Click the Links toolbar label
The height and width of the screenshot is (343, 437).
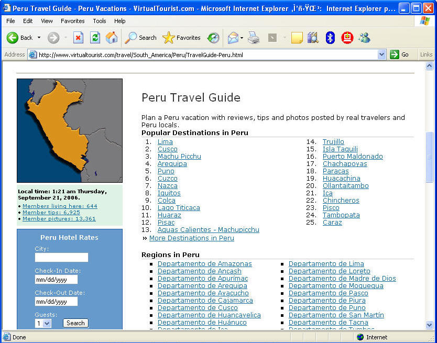coord(426,54)
